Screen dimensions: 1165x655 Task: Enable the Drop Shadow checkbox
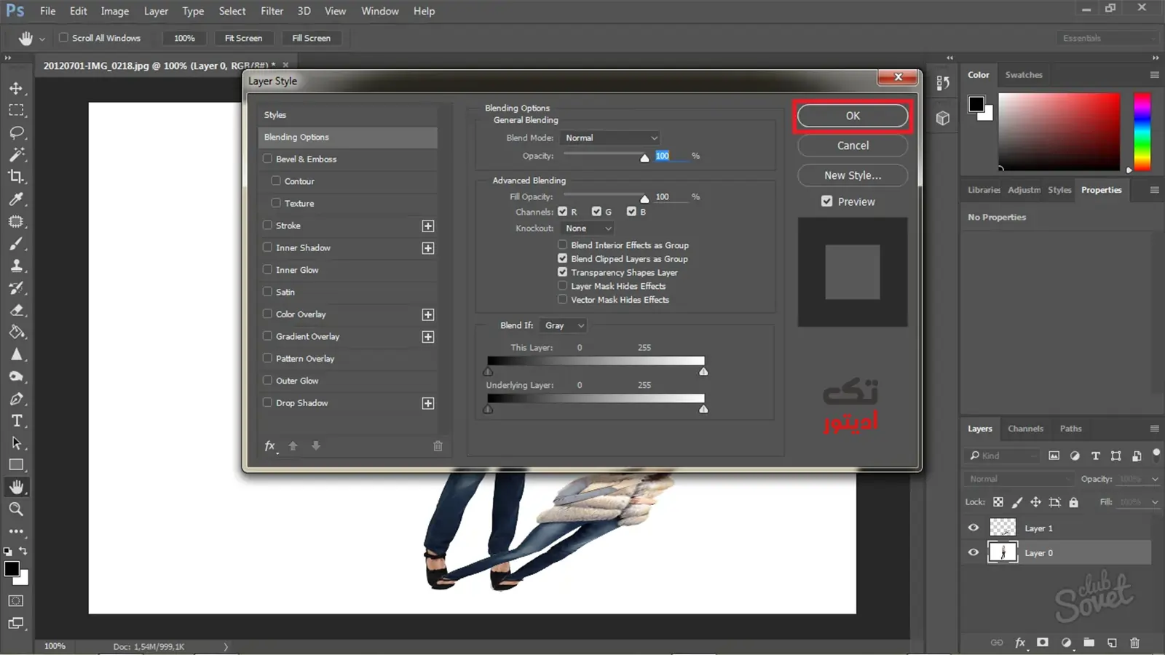(x=267, y=402)
